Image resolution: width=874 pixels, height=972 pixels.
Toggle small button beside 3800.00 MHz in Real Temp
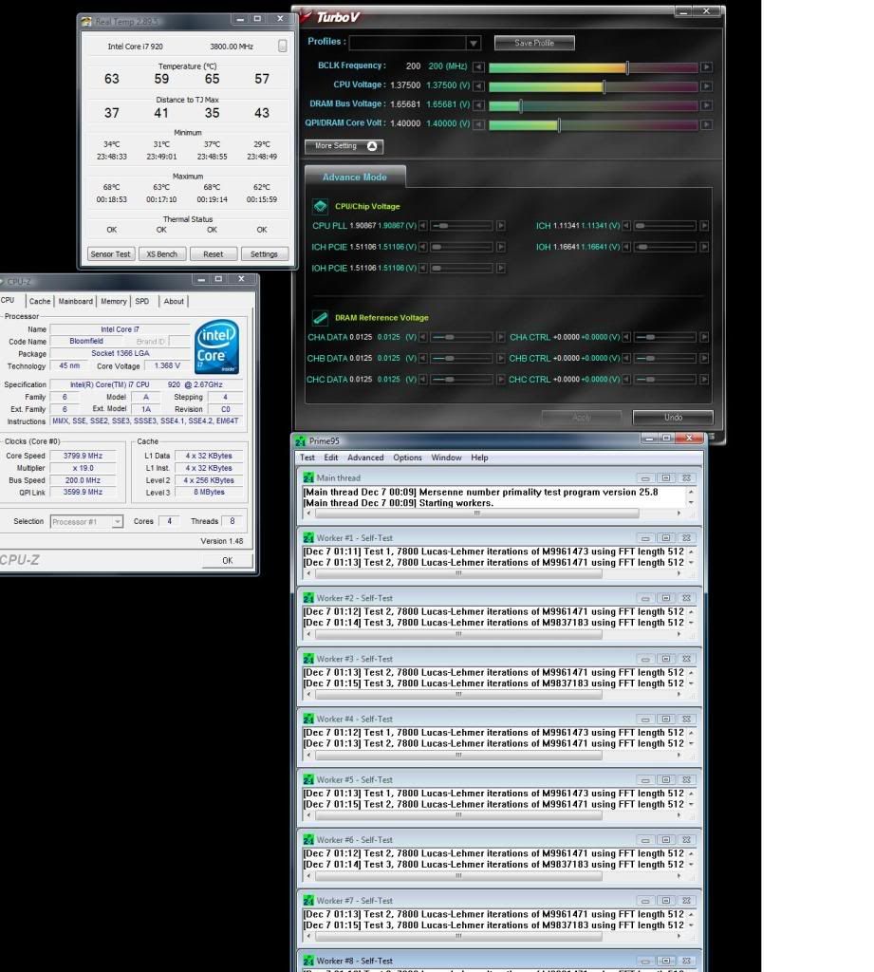click(282, 46)
